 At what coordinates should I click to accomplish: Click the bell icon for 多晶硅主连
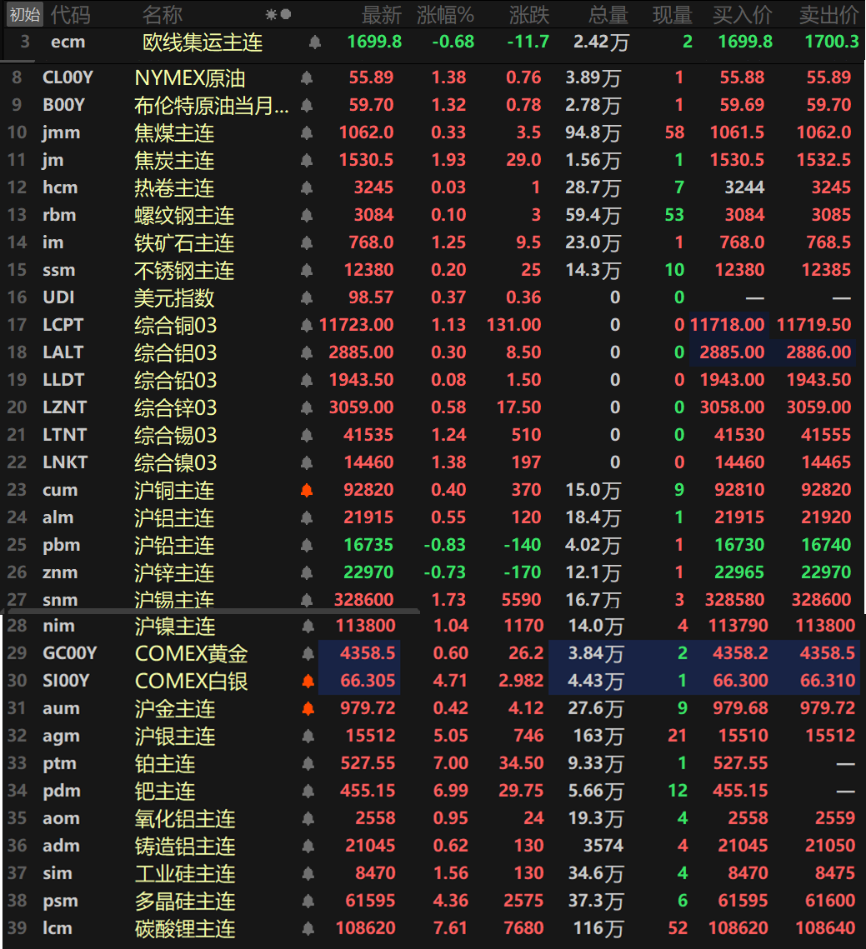[x=308, y=902]
